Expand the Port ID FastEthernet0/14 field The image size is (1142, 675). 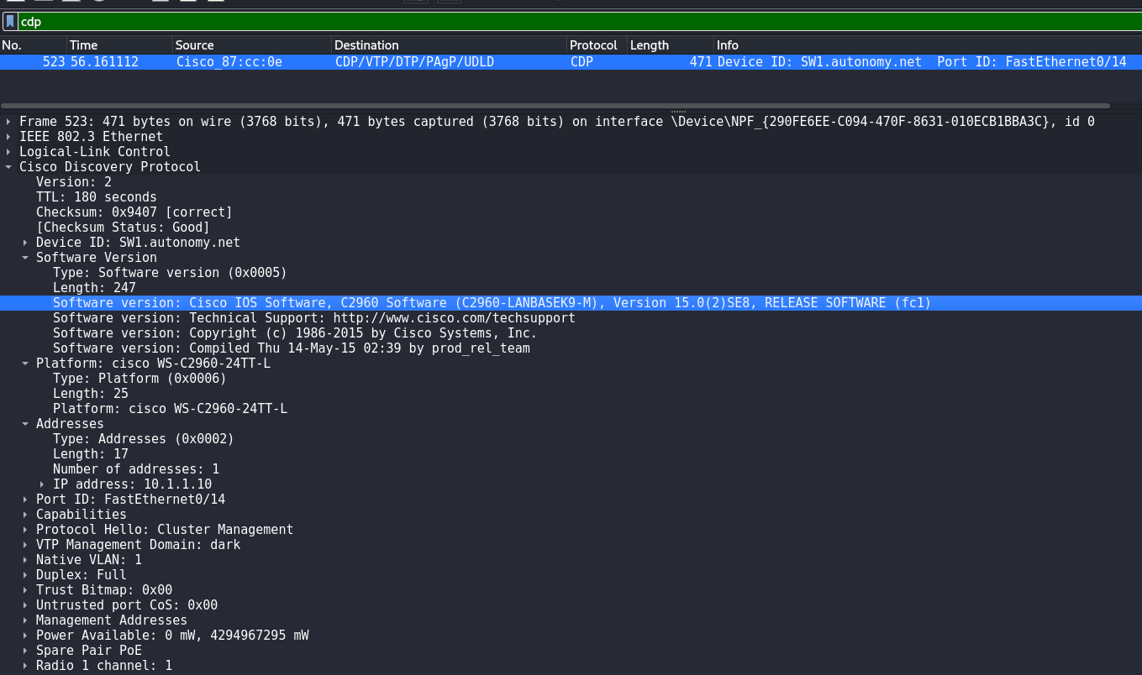[x=26, y=500]
